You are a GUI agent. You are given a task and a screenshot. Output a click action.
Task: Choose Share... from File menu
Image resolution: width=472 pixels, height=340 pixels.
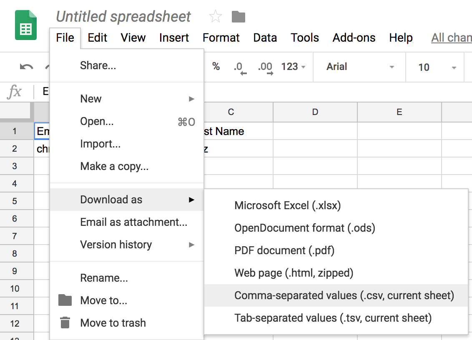[127, 65]
